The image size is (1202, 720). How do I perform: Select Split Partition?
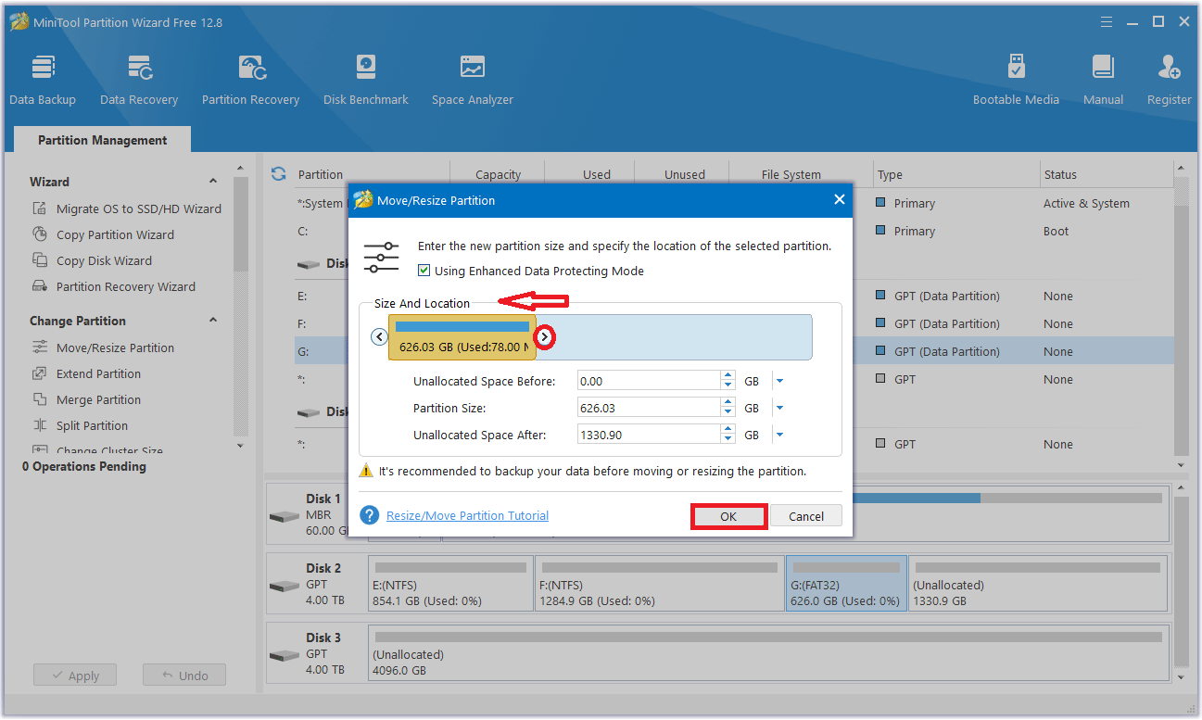tap(92, 425)
